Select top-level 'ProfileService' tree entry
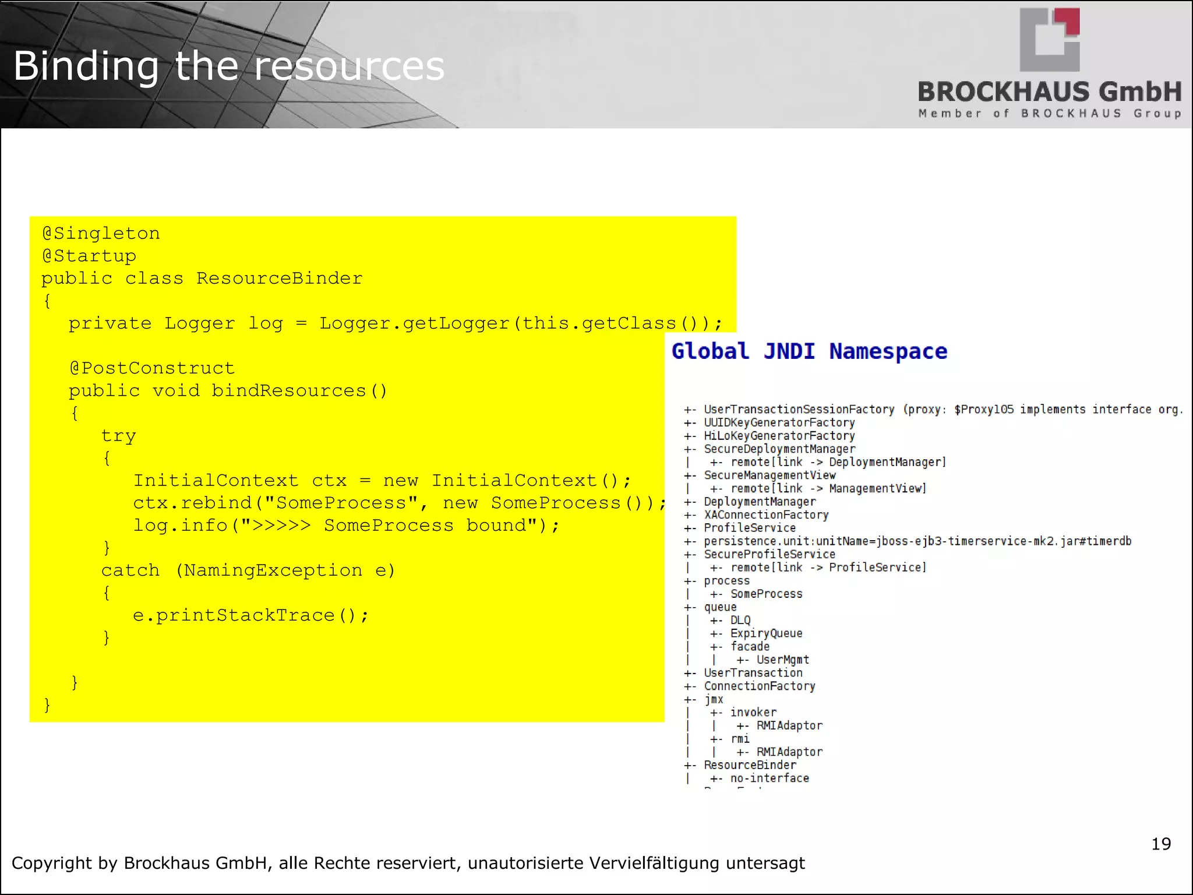The image size is (1193, 895). [750, 528]
